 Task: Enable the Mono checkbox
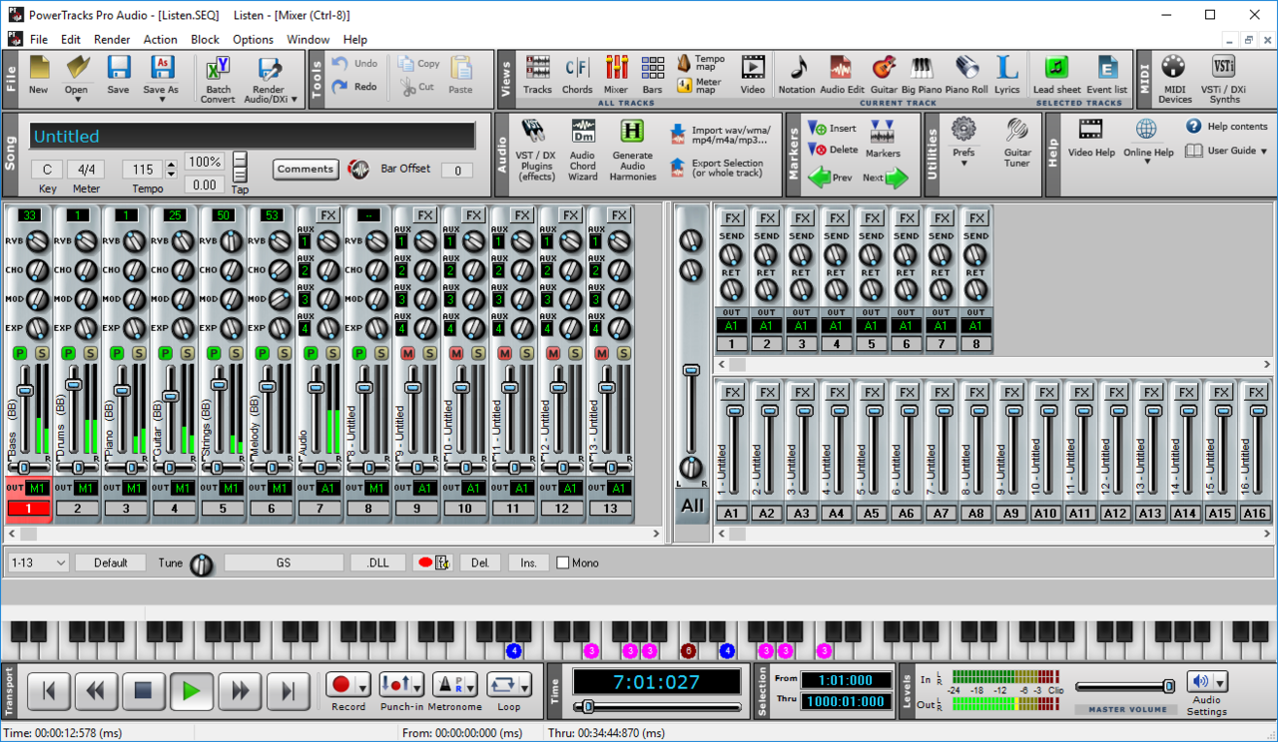[563, 563]
